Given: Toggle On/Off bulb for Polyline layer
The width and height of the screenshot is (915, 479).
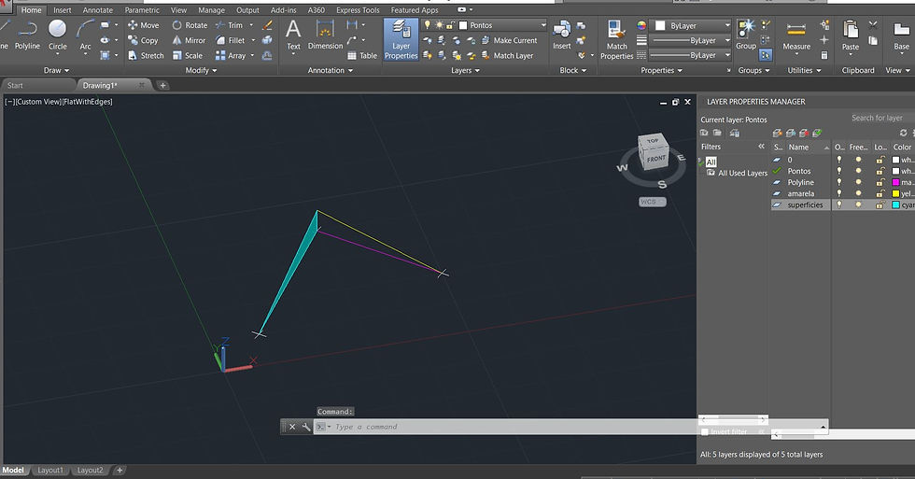Looking at the screenshot, I should tap(839, 182).
